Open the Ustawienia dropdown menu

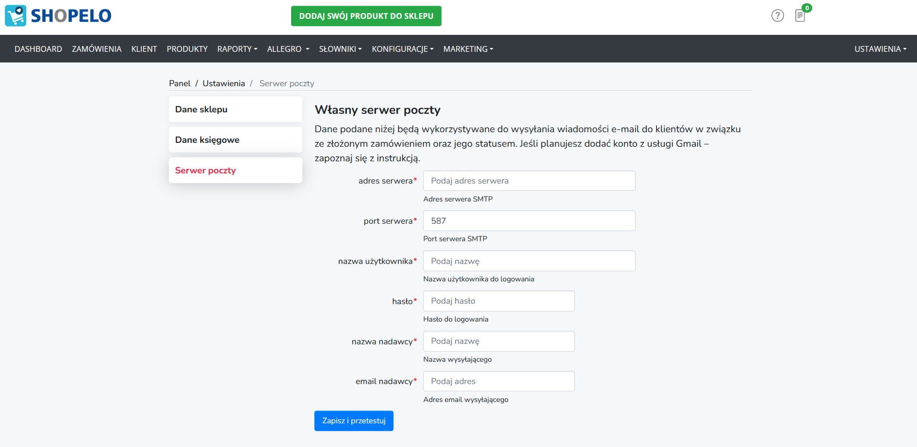pyautogui.click(x=880, y=49)
